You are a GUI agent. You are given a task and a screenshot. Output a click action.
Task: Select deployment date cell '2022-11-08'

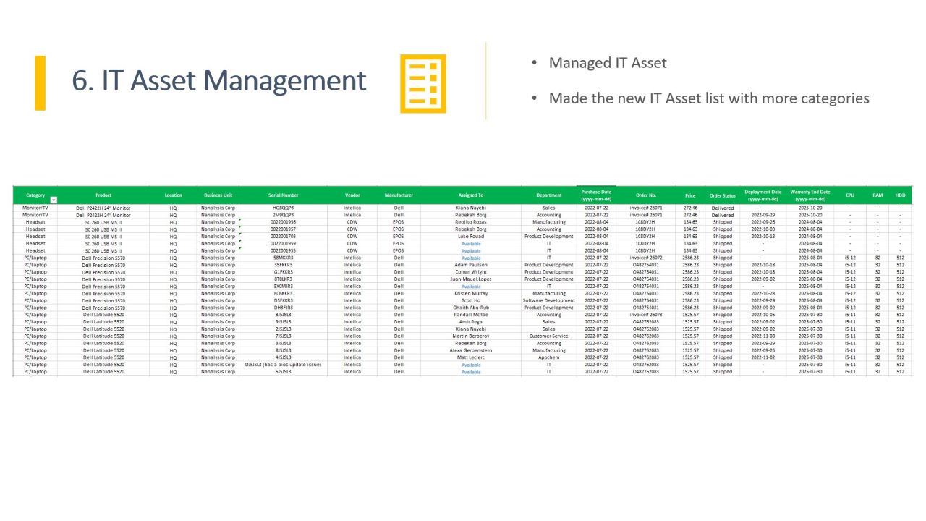point(763,336)
